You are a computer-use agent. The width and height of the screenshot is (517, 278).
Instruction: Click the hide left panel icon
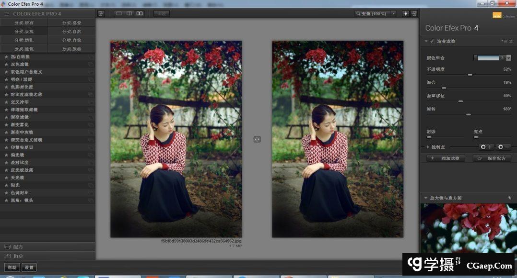point(101,13)
